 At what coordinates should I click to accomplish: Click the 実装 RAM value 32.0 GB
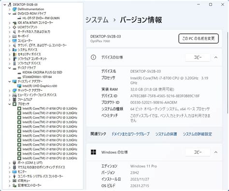click(152, 89)
